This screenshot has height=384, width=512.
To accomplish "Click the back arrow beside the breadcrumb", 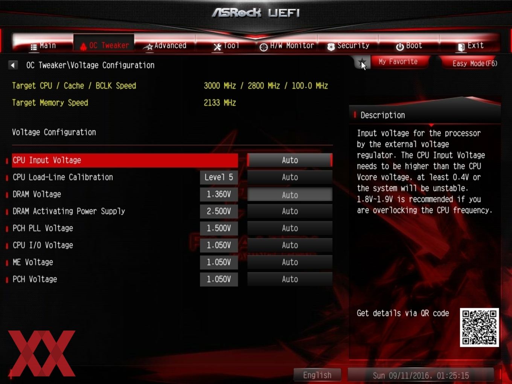I will click(13, 65).
